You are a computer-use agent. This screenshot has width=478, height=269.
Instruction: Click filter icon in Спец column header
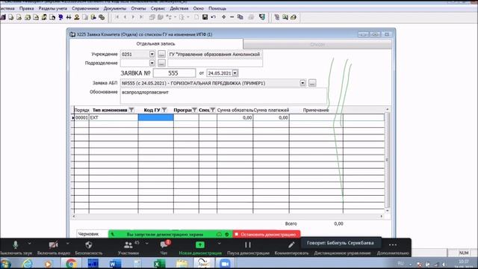tap(212, 110)
